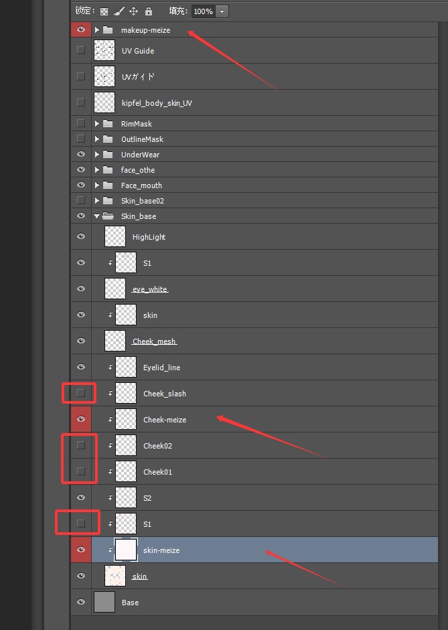
Task: Hide the Cheek-meize layer
Action: pyautogui.click(x=81, y=419)
